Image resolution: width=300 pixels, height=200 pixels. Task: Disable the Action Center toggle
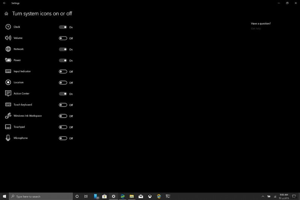[x=63, y=94]
